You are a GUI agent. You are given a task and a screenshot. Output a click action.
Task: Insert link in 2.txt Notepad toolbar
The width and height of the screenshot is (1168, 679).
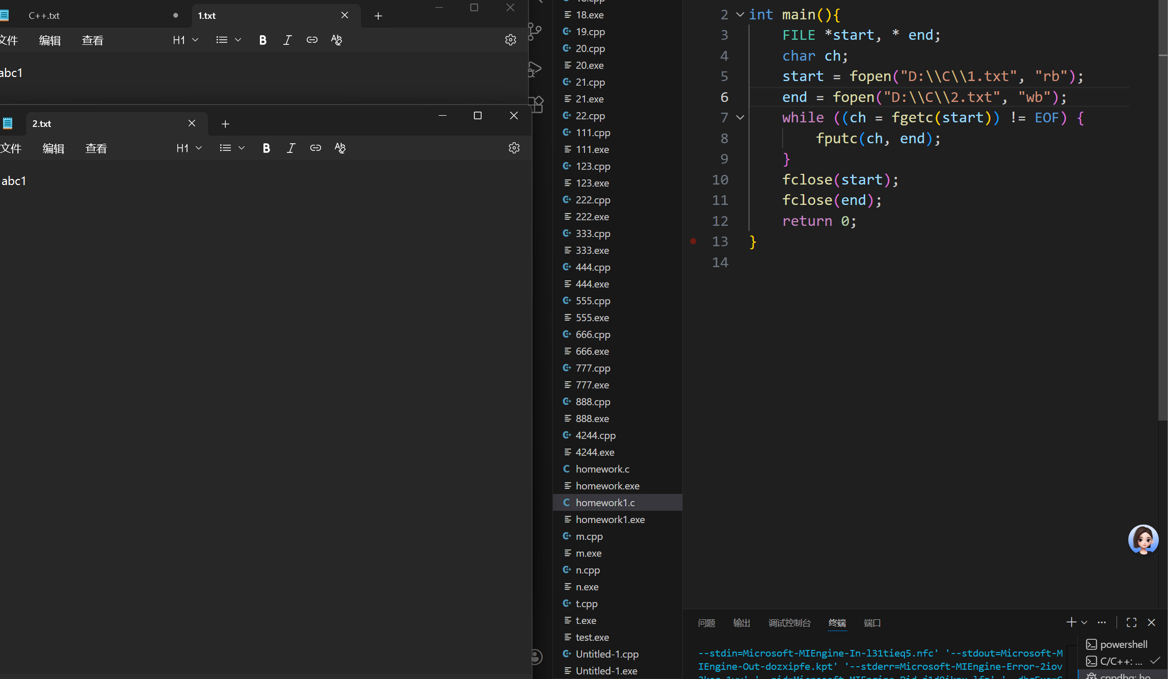(x=315, y=148)
